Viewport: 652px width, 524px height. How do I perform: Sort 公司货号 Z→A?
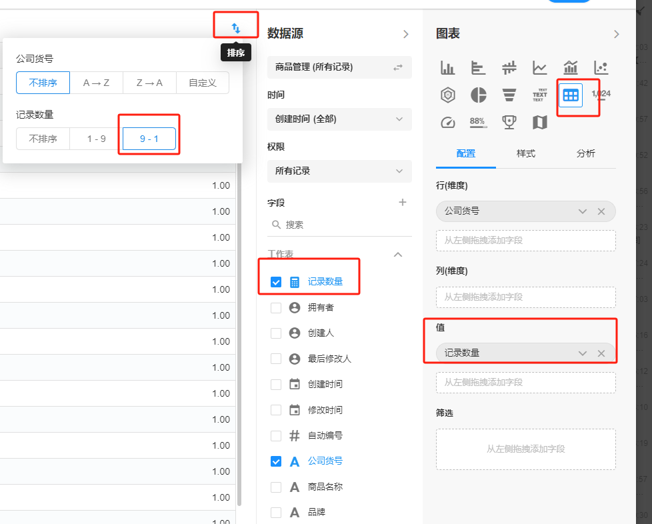(149, 83)
